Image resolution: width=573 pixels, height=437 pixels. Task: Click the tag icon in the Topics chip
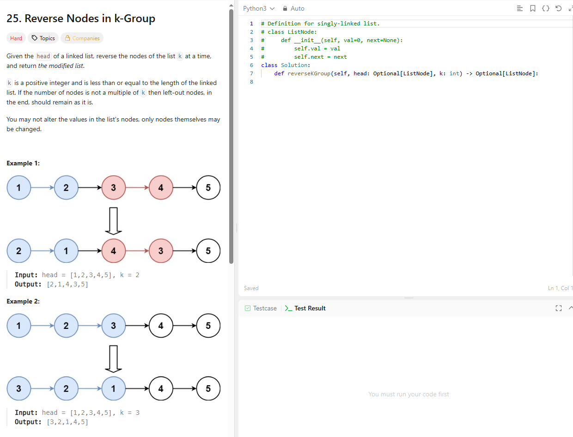pos(35,38)
